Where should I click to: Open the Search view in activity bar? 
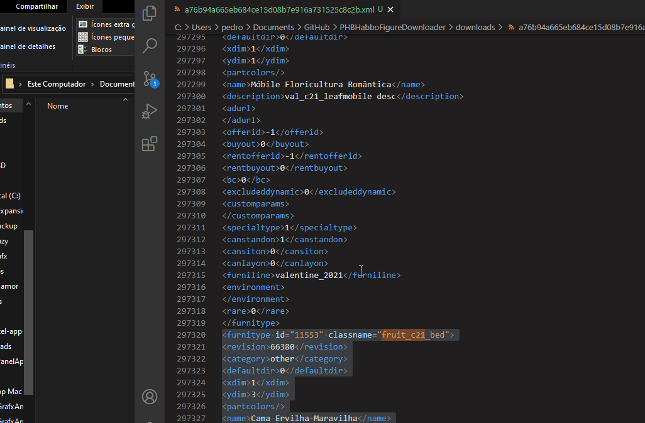pos(150,46)
